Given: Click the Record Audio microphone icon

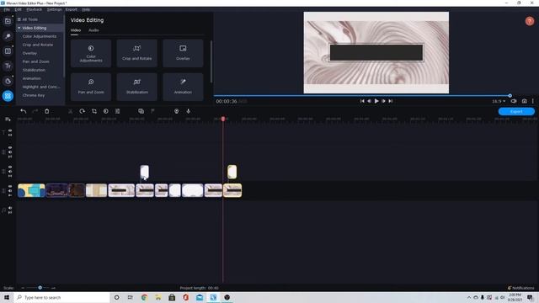Looking at the screenshot, I should [x=189, y=111].
